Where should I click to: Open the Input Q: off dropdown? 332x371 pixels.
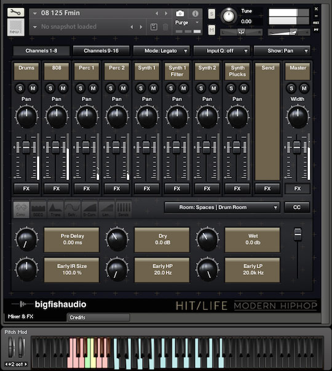221,51
